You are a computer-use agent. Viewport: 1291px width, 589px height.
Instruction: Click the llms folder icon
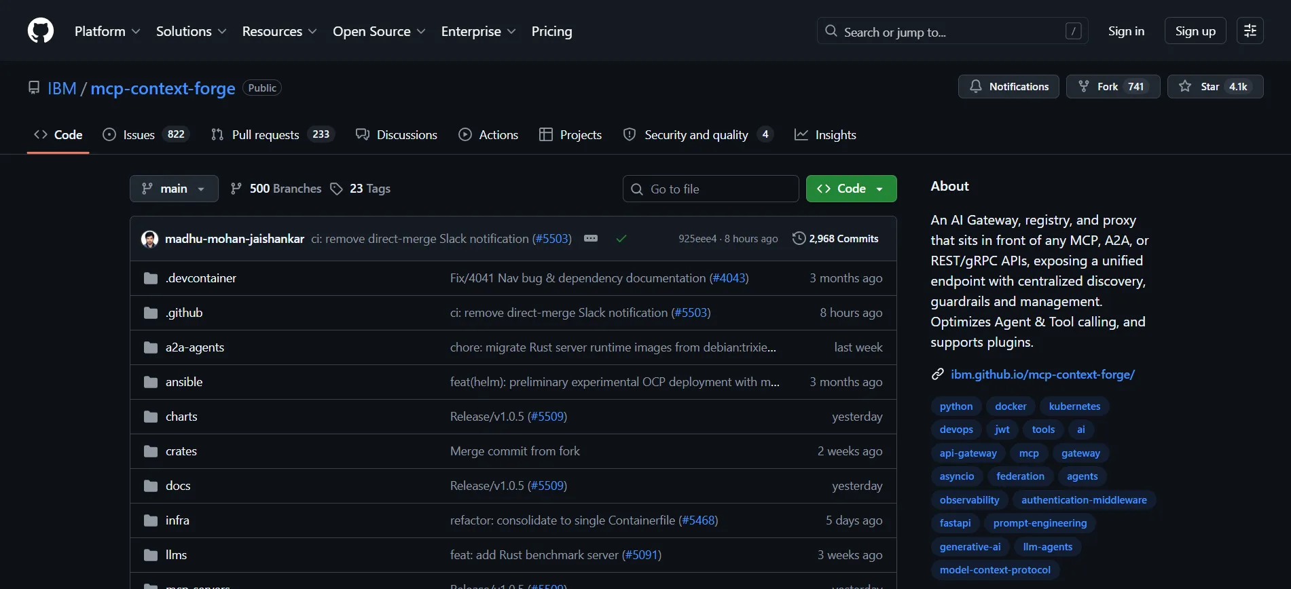pos(151,555)
